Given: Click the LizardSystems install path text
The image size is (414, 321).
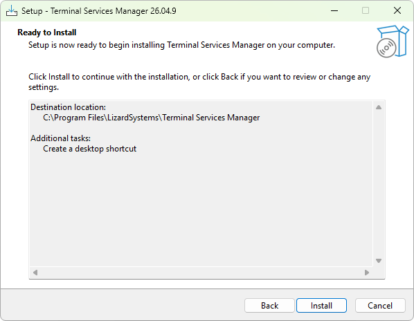Looking at the screenshot, I should pos(152,118).
